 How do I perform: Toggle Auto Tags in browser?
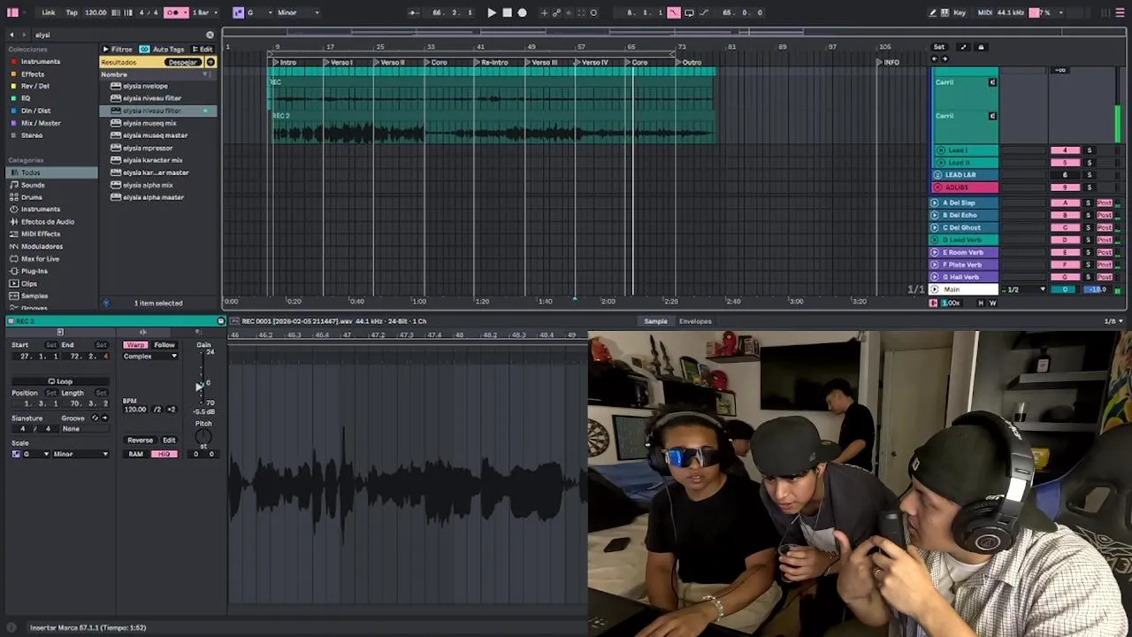point(163,50)
